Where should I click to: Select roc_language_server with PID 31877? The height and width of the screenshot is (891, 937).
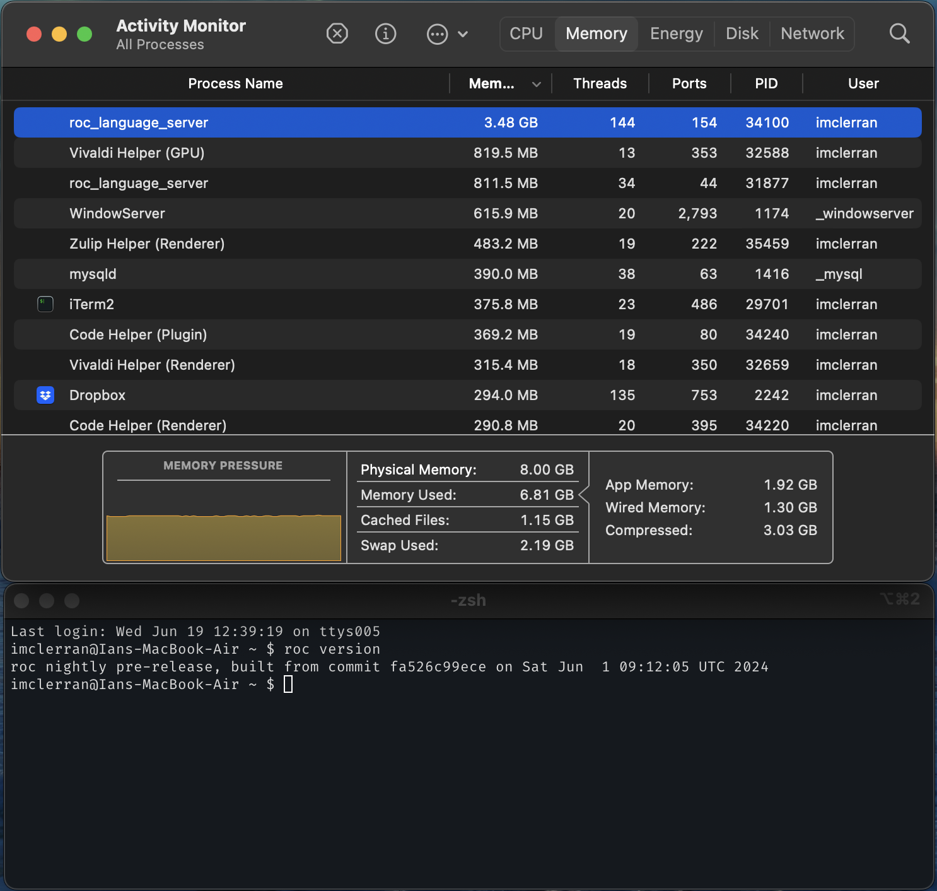pos(468,183)
